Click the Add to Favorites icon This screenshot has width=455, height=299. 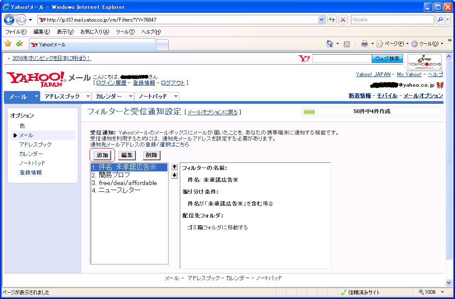click(x=20, y=44)
